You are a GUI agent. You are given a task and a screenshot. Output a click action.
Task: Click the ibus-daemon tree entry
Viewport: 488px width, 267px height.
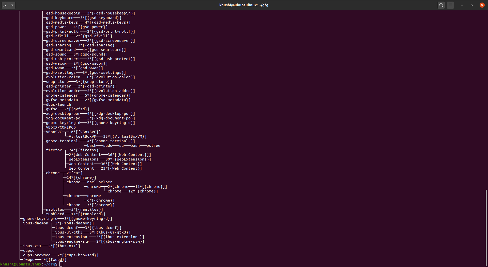[x=36, y=223]
